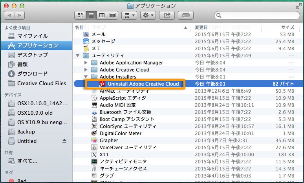Select Grapher application row
The height and width of the screenshot is (183, 304).
[188, 141]
